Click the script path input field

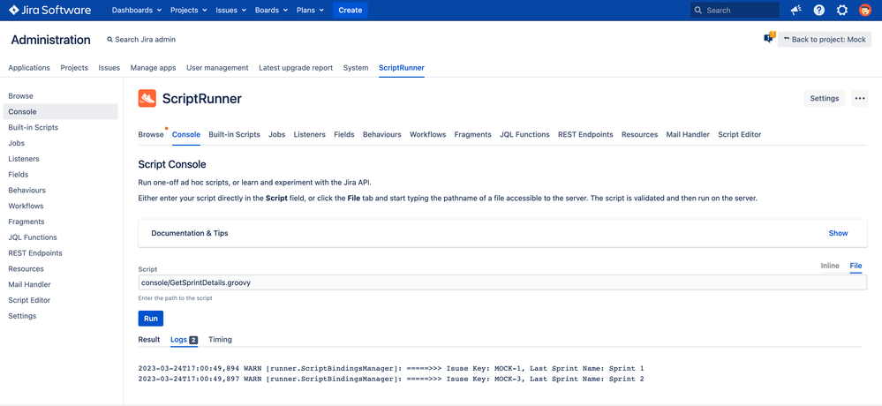[502, 282]
